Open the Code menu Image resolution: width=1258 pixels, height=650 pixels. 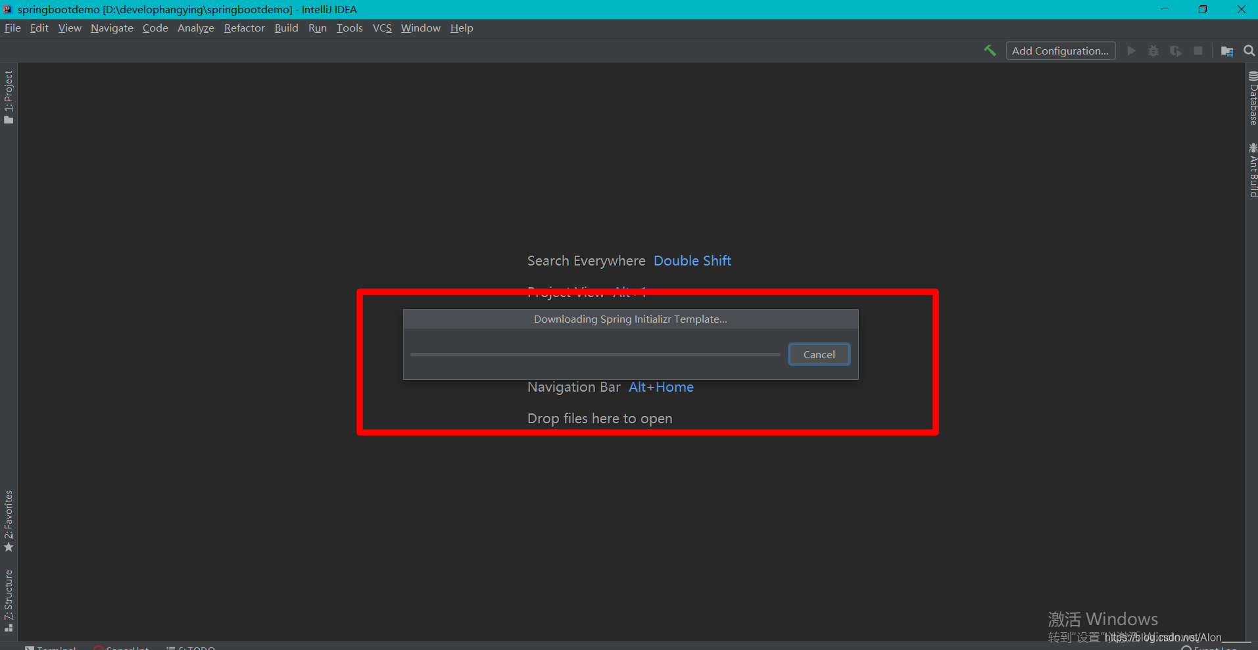[x=155, y=28]
